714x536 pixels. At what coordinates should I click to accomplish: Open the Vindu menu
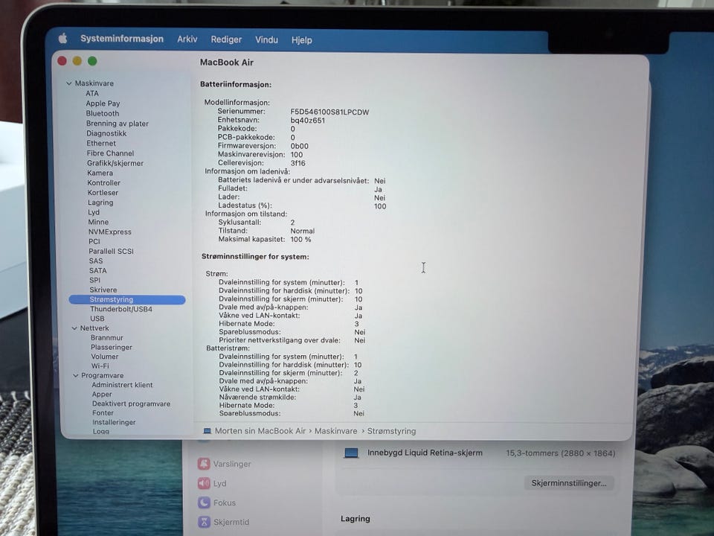pyautogui.click(x=266, y=39)
